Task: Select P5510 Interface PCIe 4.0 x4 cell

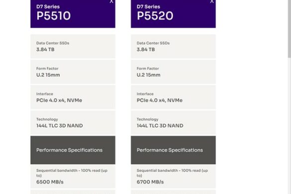Action: [73, 97]
